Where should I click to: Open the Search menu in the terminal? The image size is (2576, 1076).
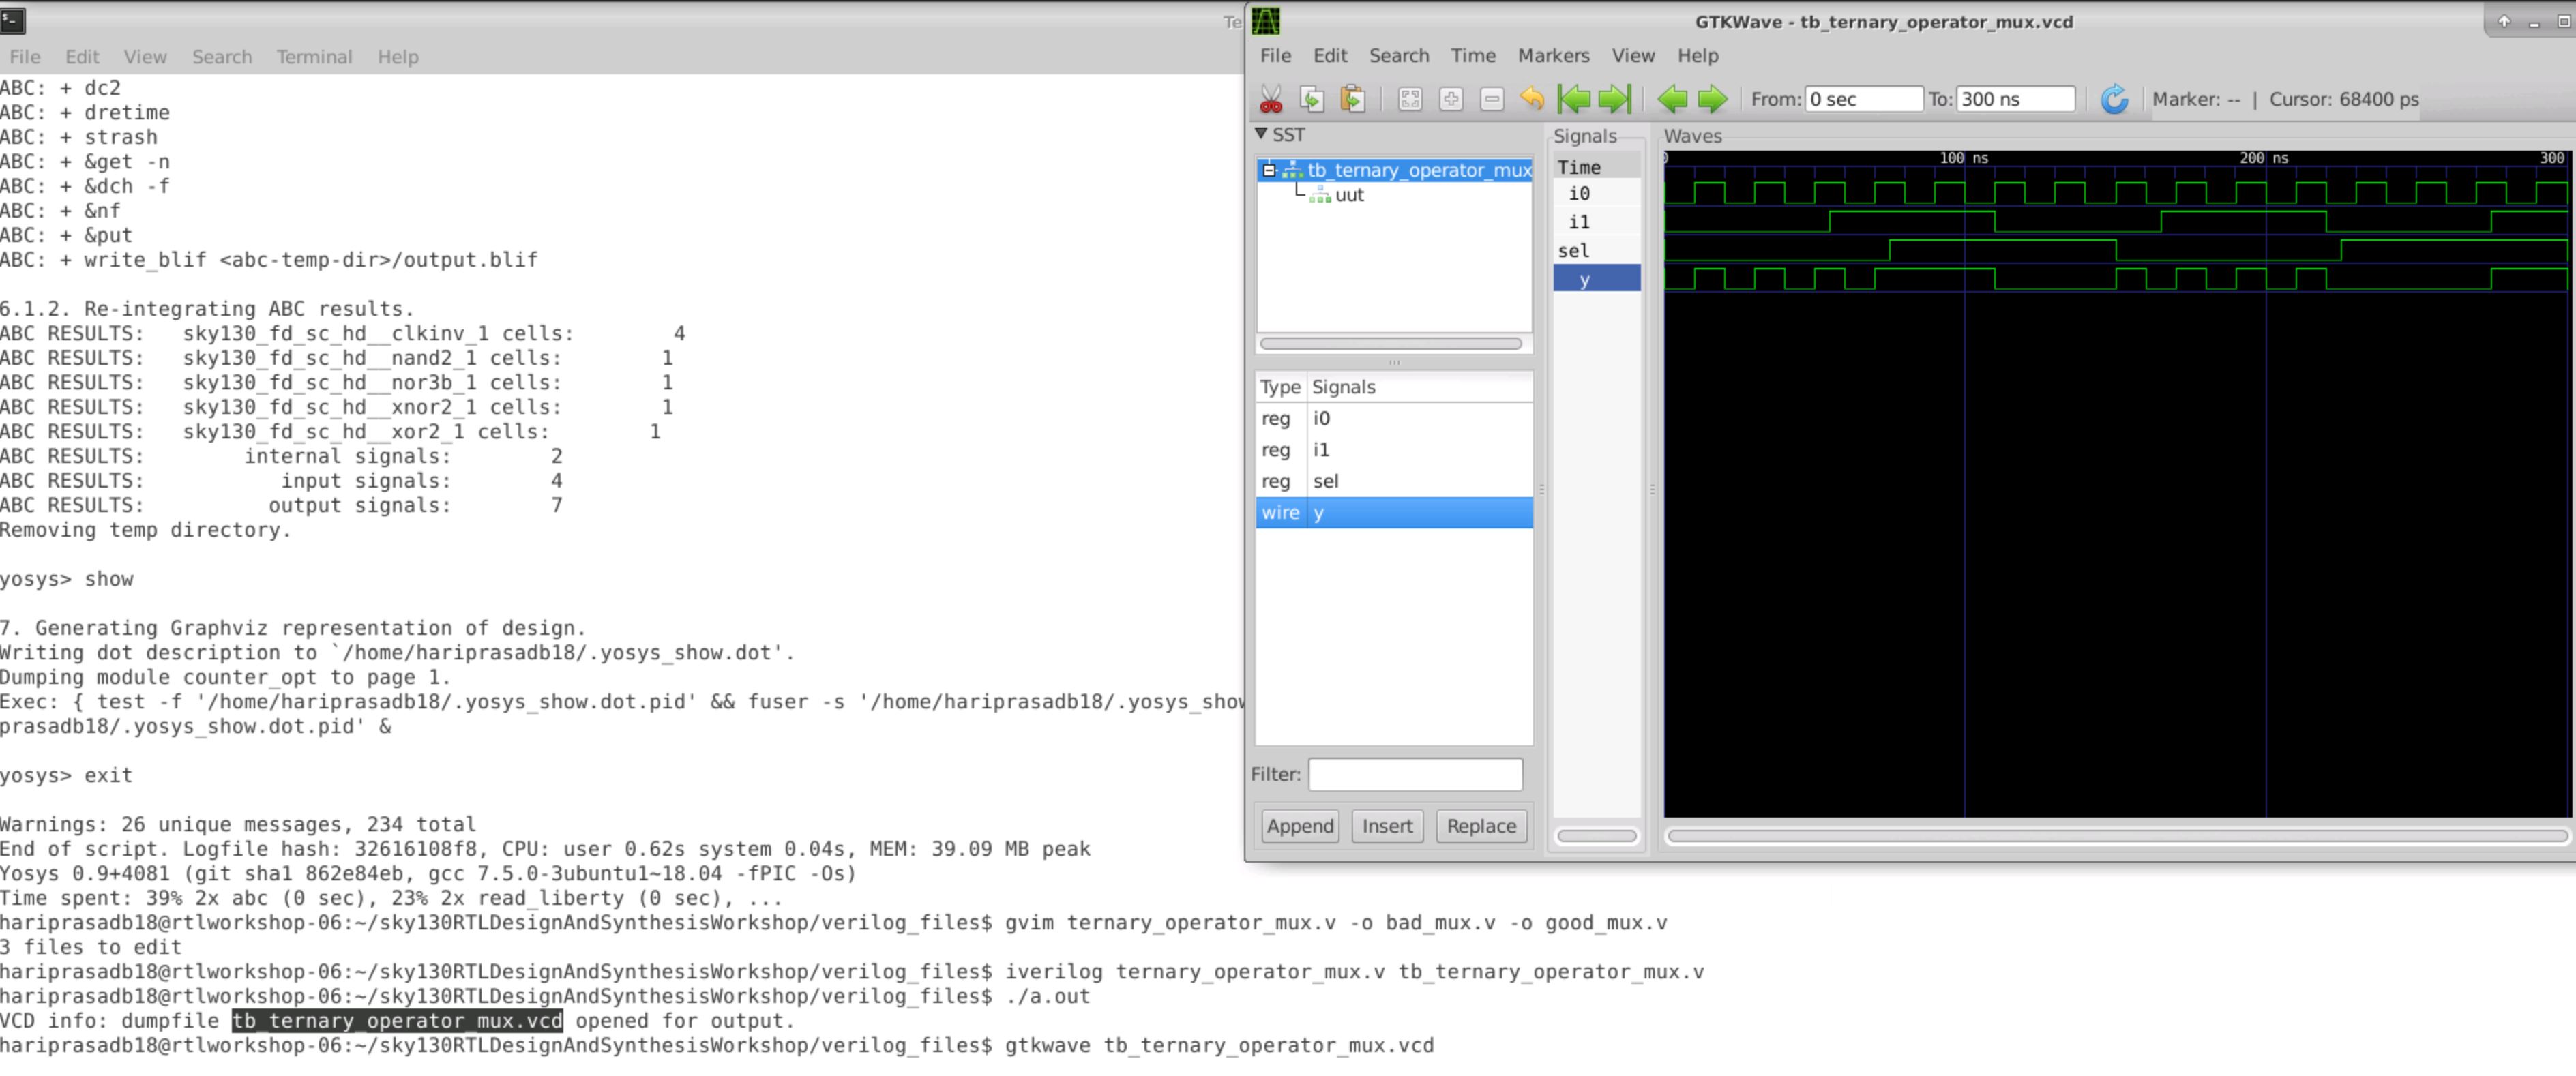coord(222,57)
